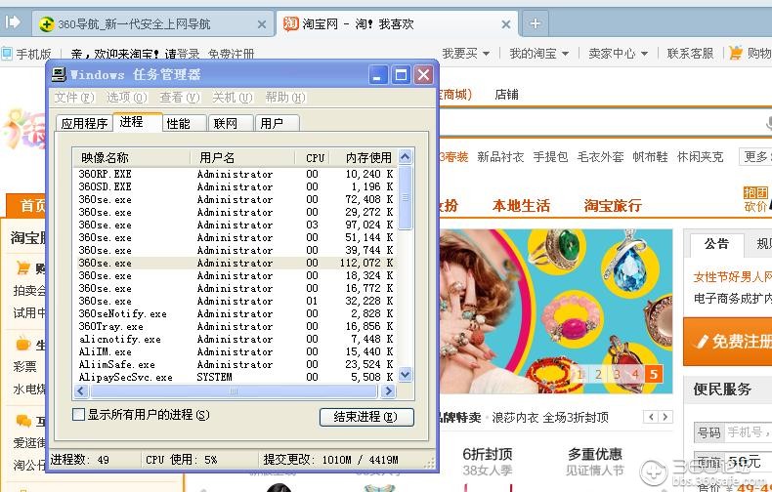The image size is (772, 492).
Task: Click the process list horizontal scrollbar thumb
Action: 234,391
